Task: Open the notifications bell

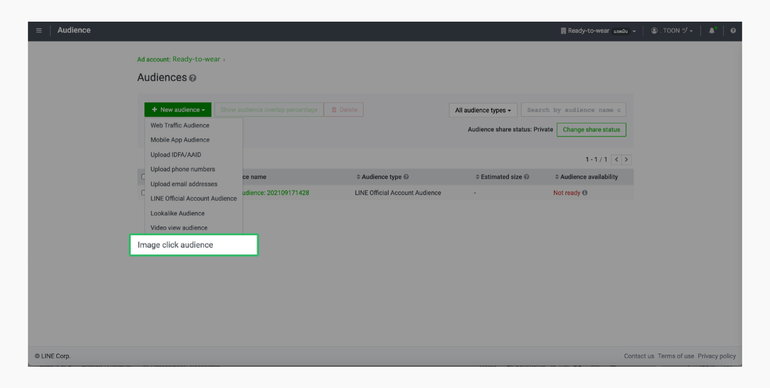Action: pyautogui.click(x=712, y=30)
